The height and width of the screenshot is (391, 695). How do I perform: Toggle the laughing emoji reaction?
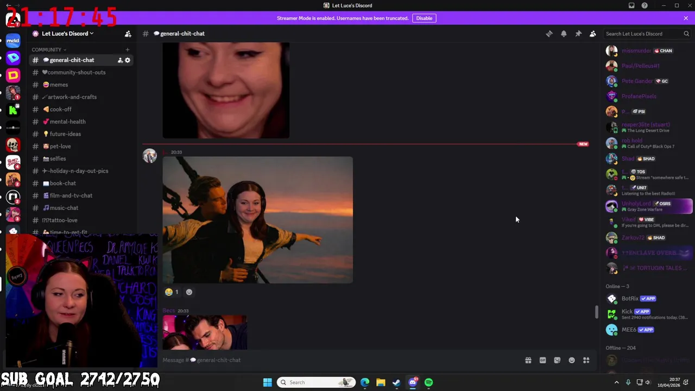pyautogui.click(x=172, y=292)
